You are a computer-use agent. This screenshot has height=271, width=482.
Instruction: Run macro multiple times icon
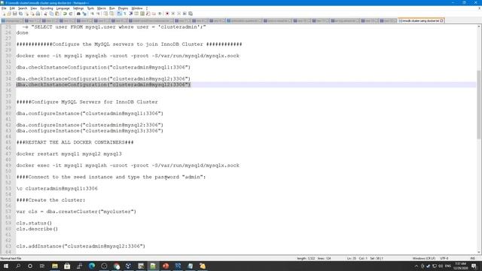pos(185,14)
